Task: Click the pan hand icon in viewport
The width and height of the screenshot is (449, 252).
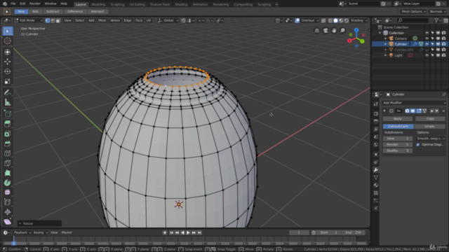Action: click(334, 31)
